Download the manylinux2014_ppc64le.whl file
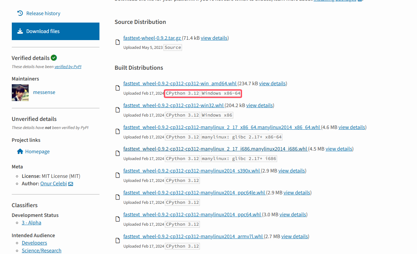 [195, 193]
